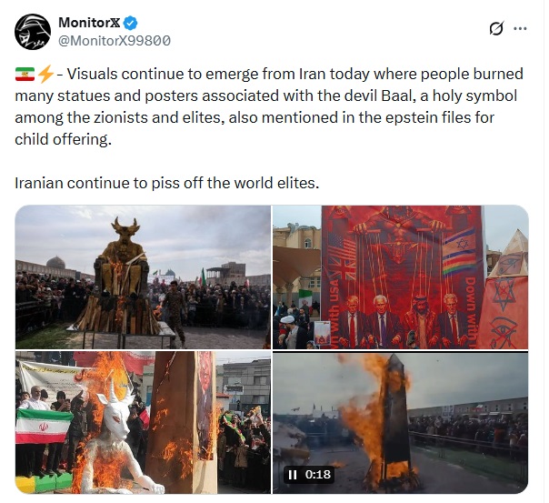Click the Iranian flag in bottom-left photo
549x503 pixels.
pos(43,427)
